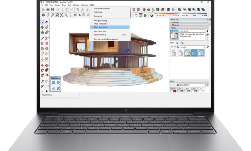Select the Position Camera tool
The height and width of the screenshot is (151, 251).
70,15
